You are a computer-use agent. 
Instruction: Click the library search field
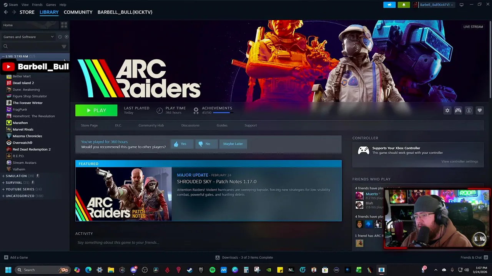[x=31, y=46]
